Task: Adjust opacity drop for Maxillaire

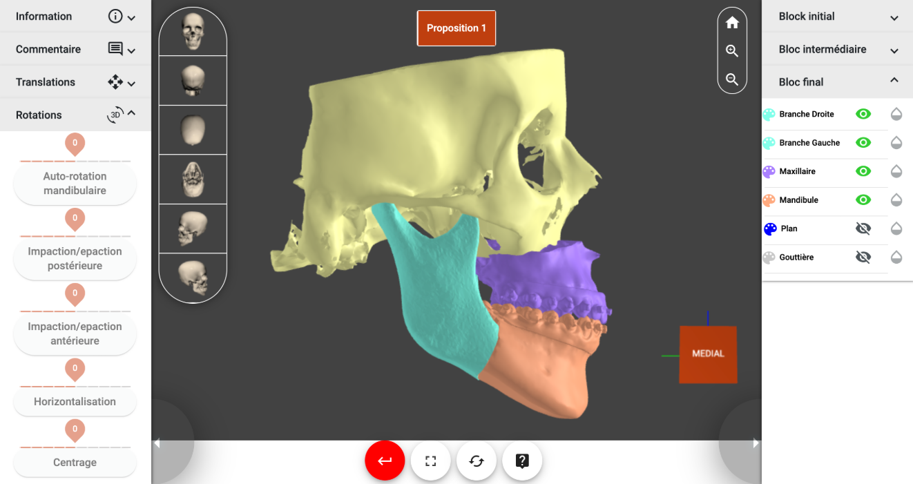Action: point(896,172)
